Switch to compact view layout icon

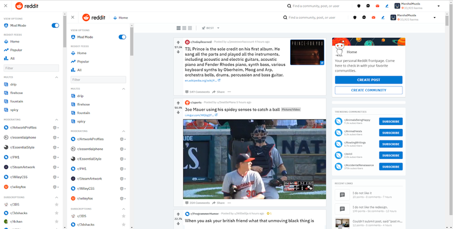[190, 28]
